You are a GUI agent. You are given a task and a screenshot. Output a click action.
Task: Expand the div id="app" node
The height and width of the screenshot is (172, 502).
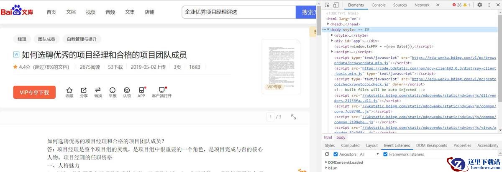click(332, 41)
